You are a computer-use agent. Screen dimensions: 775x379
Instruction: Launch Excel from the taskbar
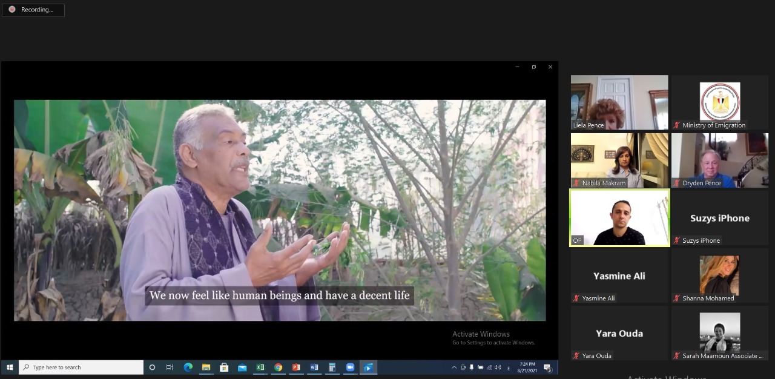click(260, 367)
